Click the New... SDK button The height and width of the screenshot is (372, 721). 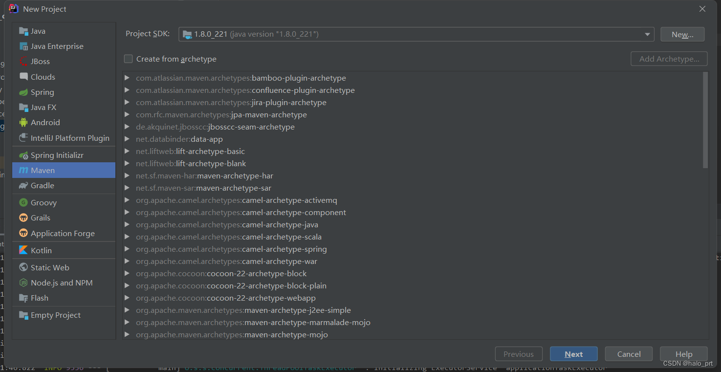click(682, 34)
